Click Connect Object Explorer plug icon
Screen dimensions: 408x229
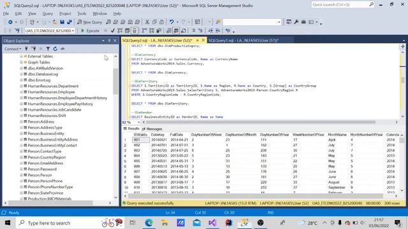pos(26,49)
